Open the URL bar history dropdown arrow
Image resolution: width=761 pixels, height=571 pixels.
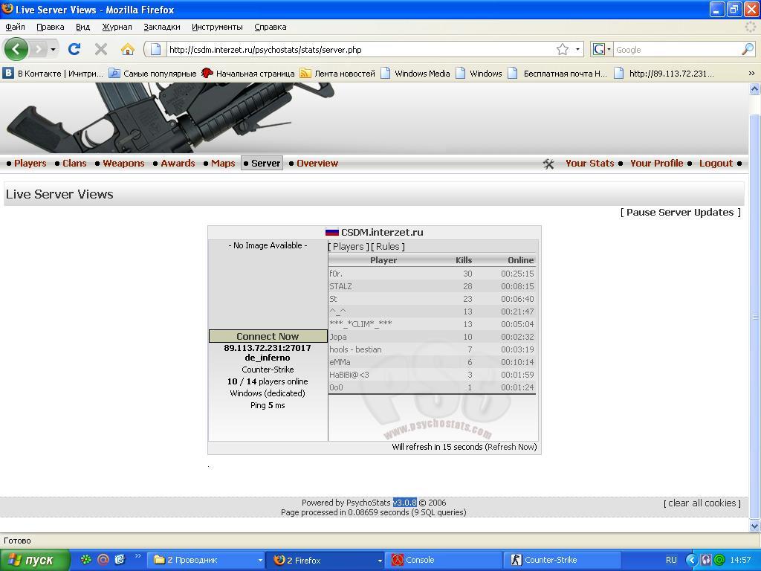pyautogui.click(x=577, y=49)
